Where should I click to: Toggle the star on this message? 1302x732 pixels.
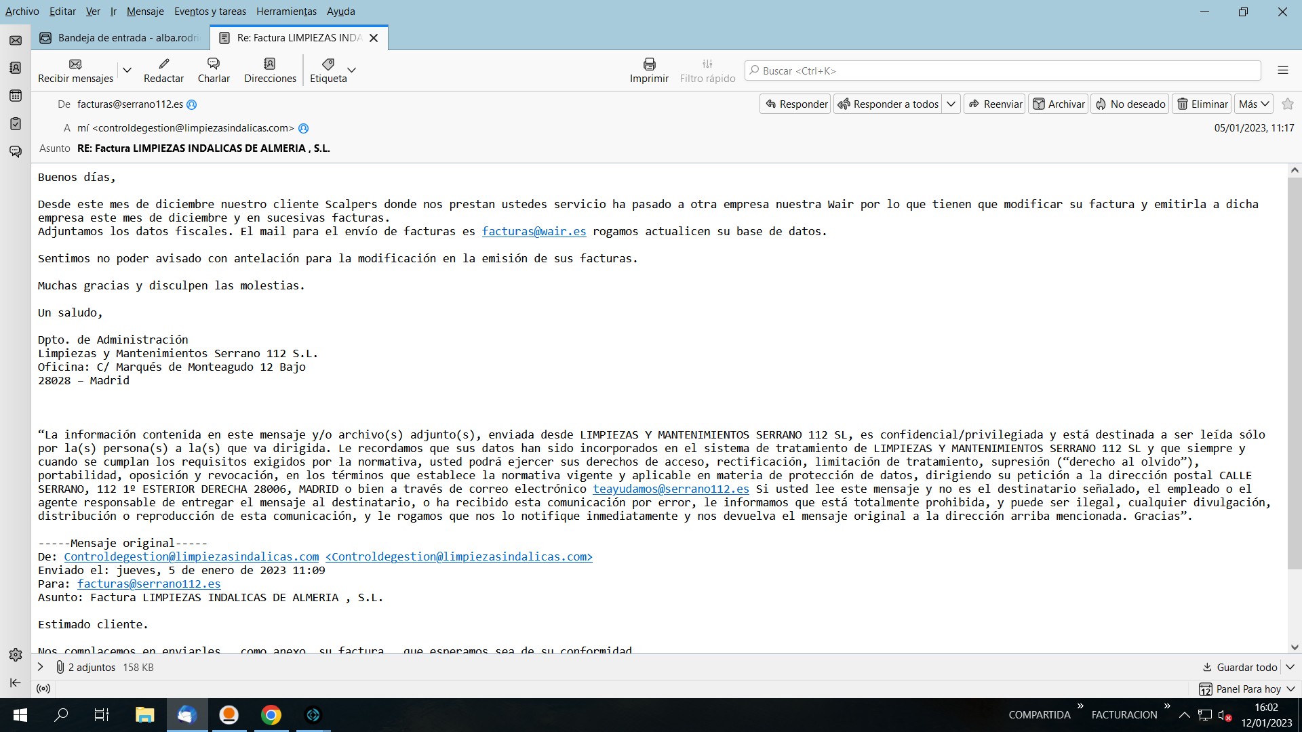tap(1288, 104)
